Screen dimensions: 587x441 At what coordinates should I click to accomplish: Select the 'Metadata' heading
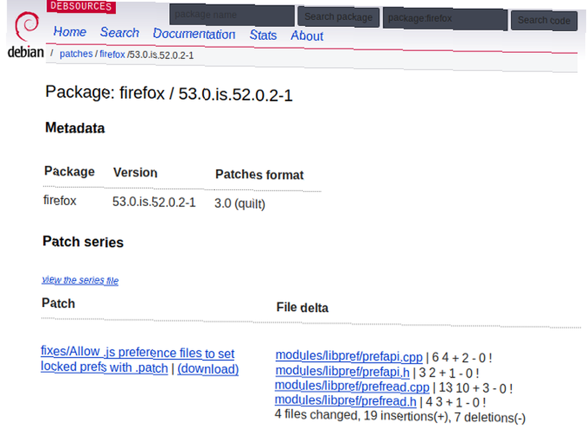(75, 128)
